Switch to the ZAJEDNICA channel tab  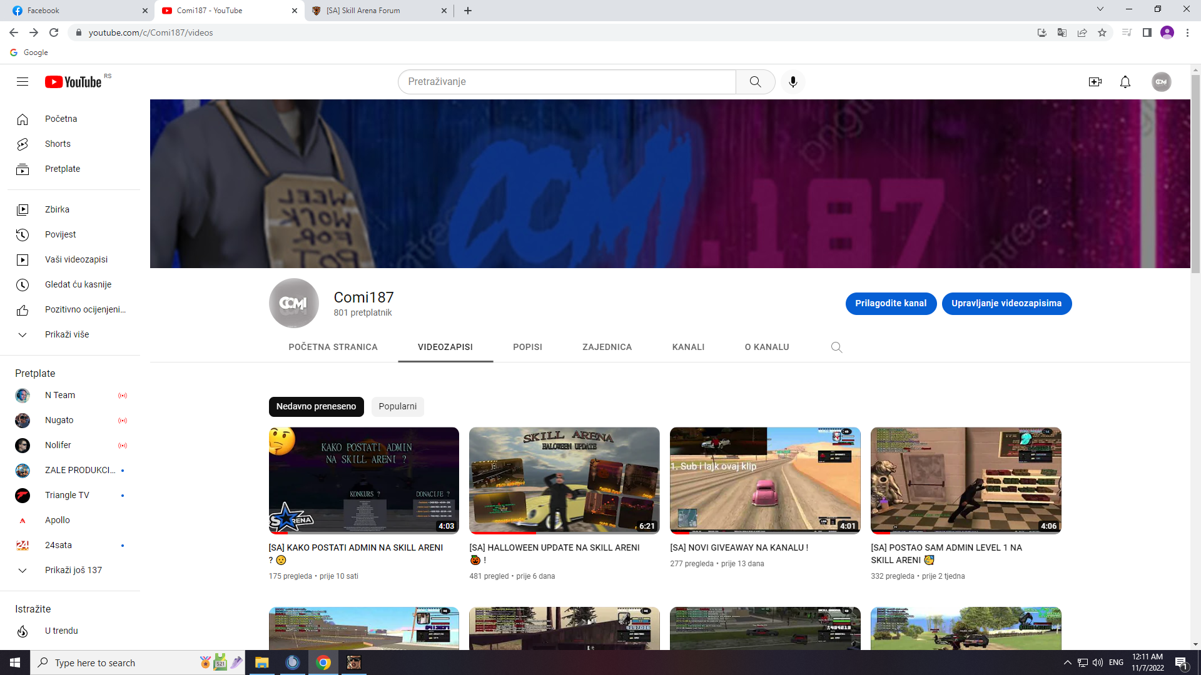(x=607, y=347)
